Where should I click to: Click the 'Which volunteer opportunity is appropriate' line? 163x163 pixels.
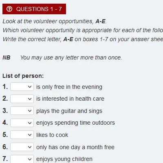click(83, 30)
